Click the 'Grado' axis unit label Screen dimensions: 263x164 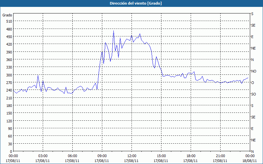[x=7, y=15]
